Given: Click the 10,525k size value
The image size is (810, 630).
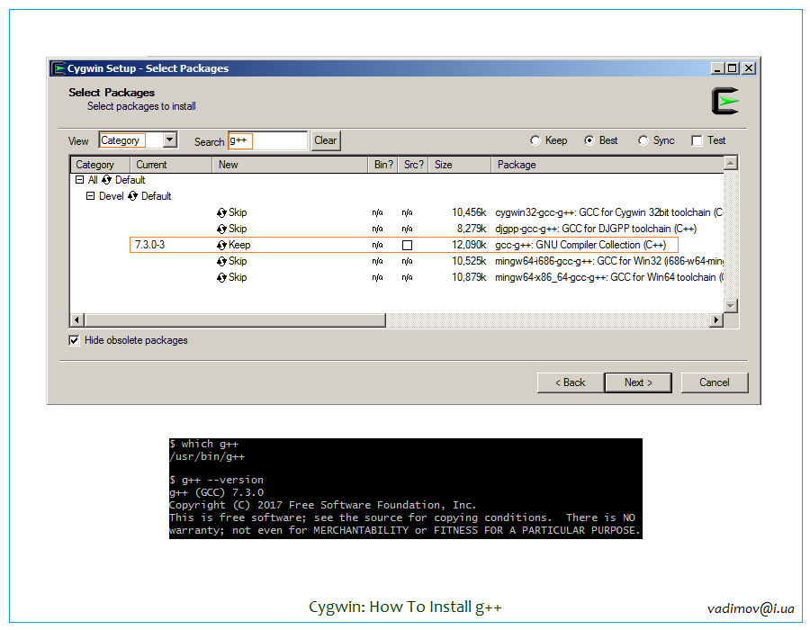Looking at the screenshot, I should click(x=469, y=261).
